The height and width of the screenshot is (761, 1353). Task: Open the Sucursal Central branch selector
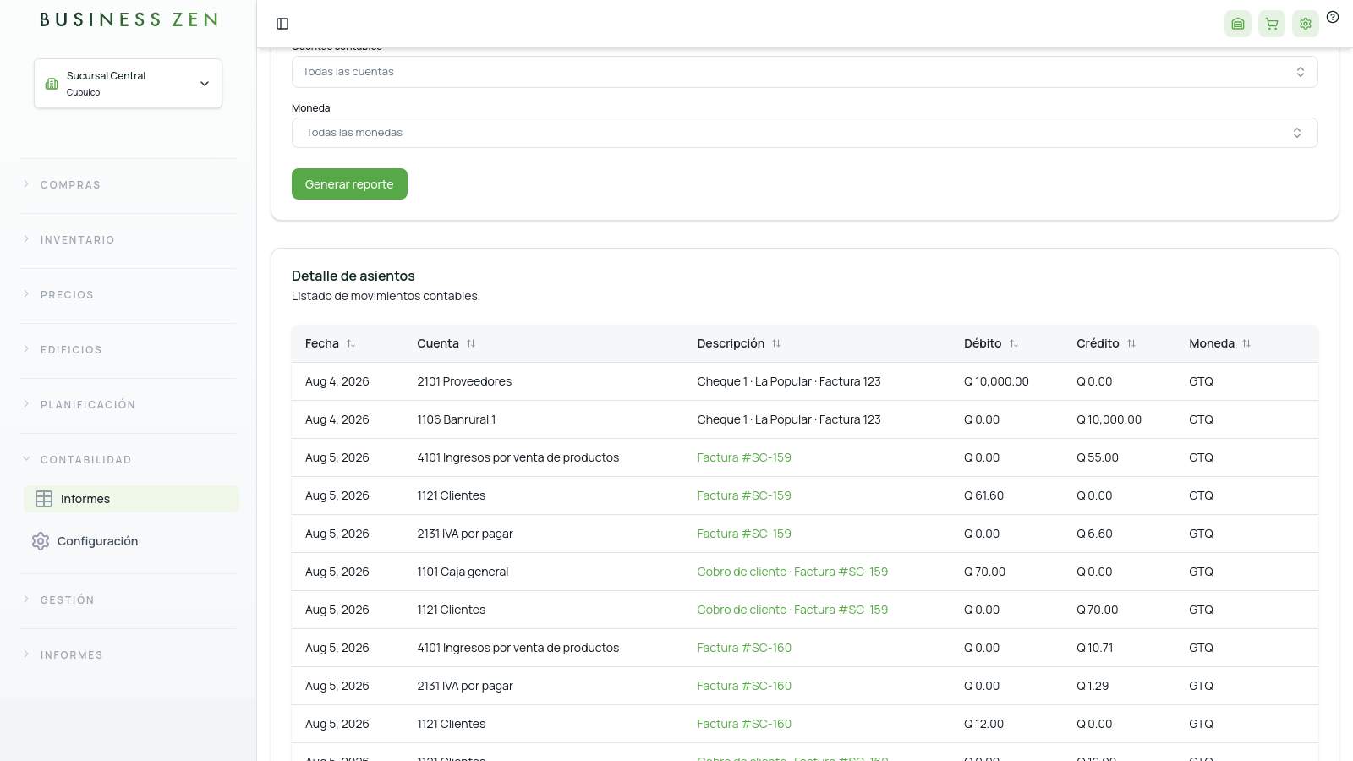pos(128,83)
